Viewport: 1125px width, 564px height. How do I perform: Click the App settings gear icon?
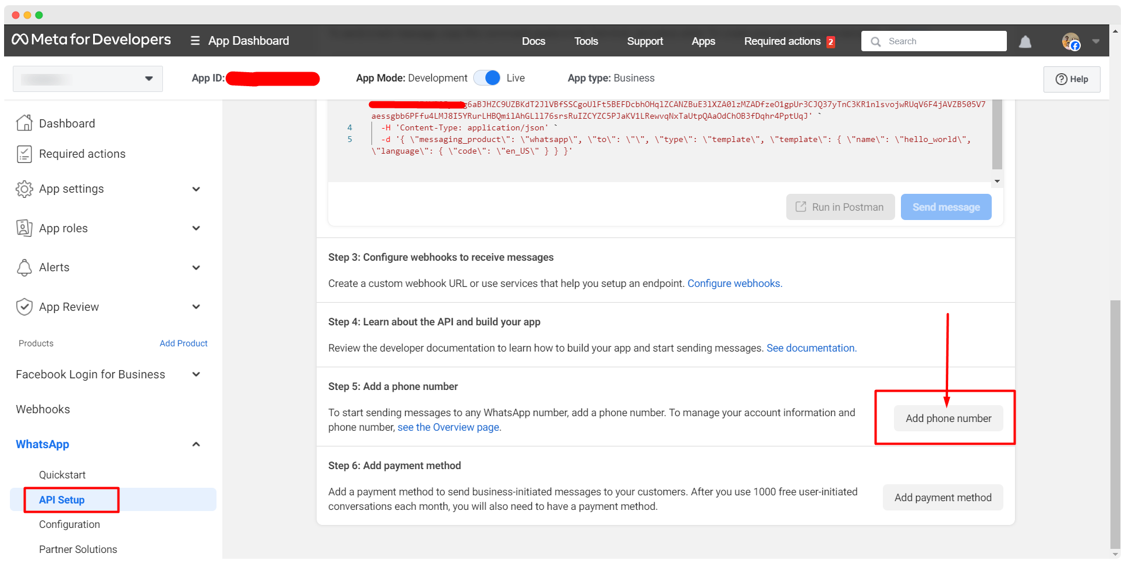click(24, 189)
